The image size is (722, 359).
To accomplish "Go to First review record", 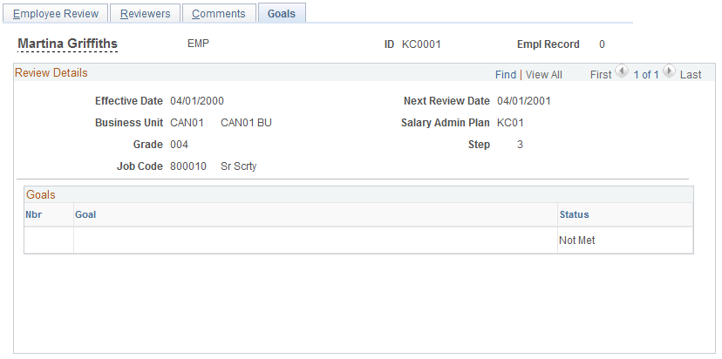I will click(601, 75).
